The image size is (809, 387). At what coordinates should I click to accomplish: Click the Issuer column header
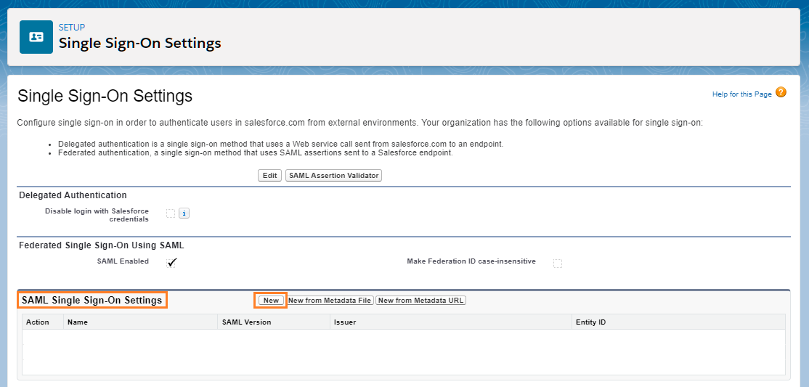click(344, 322)
